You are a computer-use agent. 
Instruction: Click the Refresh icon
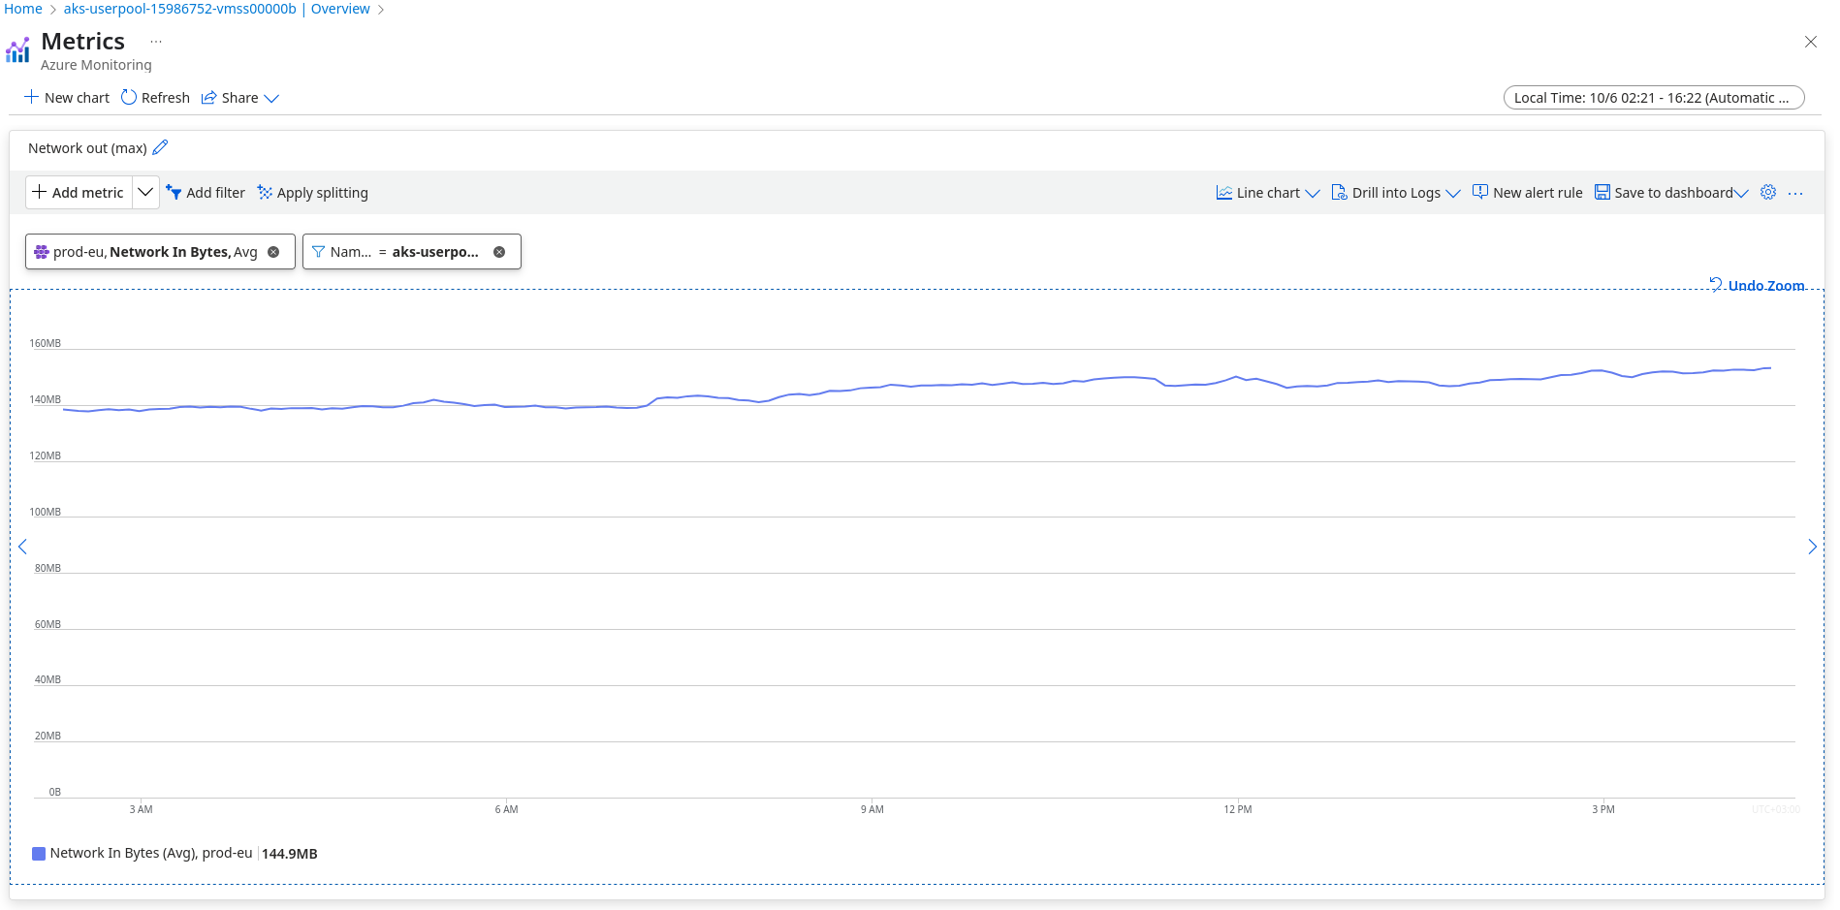click(x=129, y=97)
